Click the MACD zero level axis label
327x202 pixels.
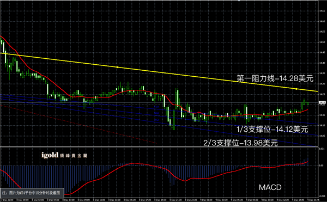tap(322, 166)
